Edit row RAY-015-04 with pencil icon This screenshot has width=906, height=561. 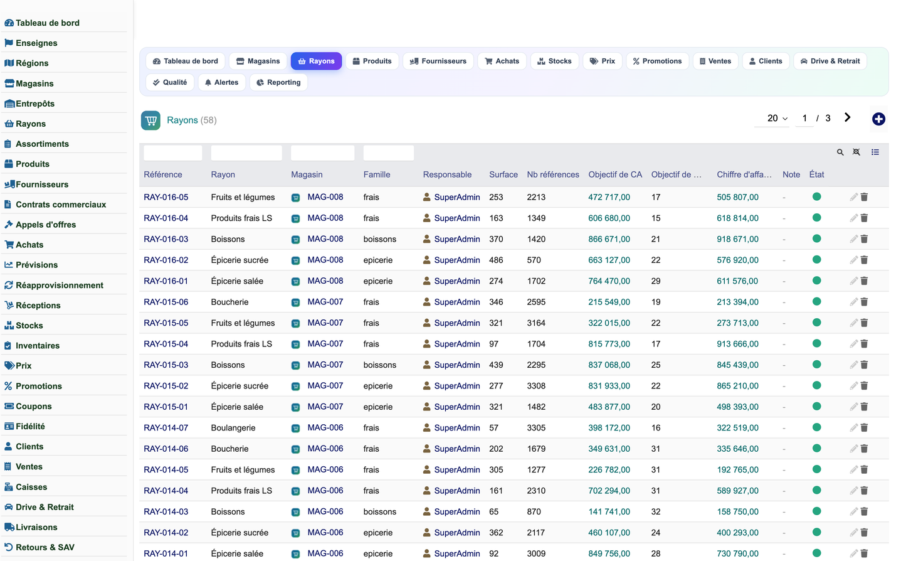(x=853, y=344)
